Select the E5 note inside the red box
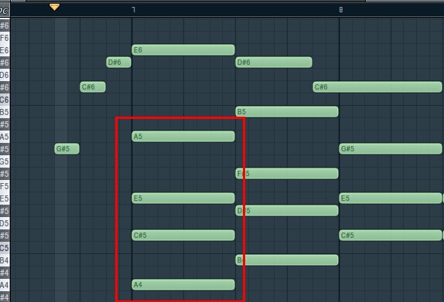The width and height of the screenshot is (444, 302). pos(183,199)
